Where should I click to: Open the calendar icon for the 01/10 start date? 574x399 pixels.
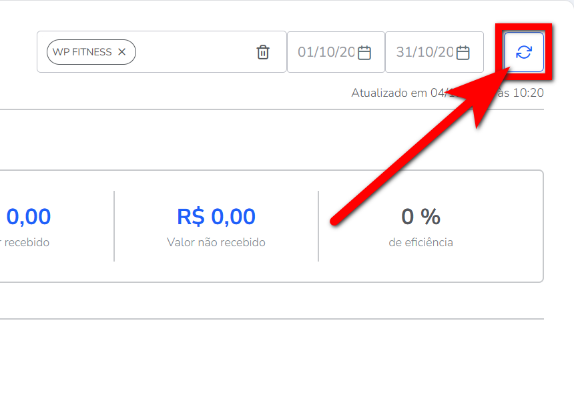click(364, 52)
